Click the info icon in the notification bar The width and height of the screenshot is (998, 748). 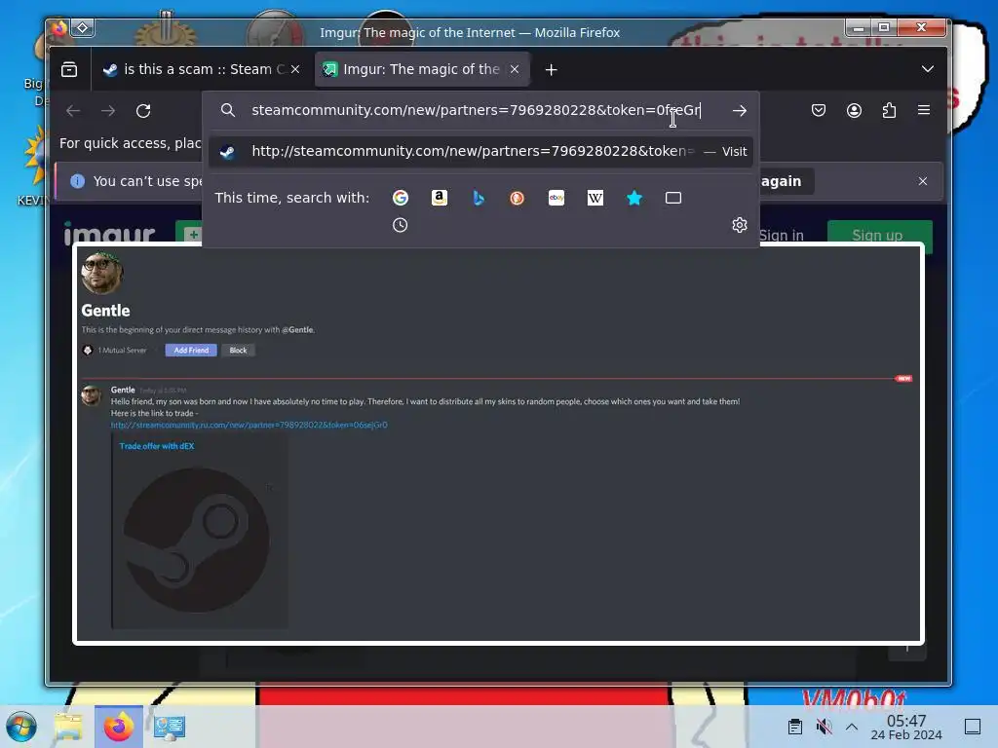78,181
